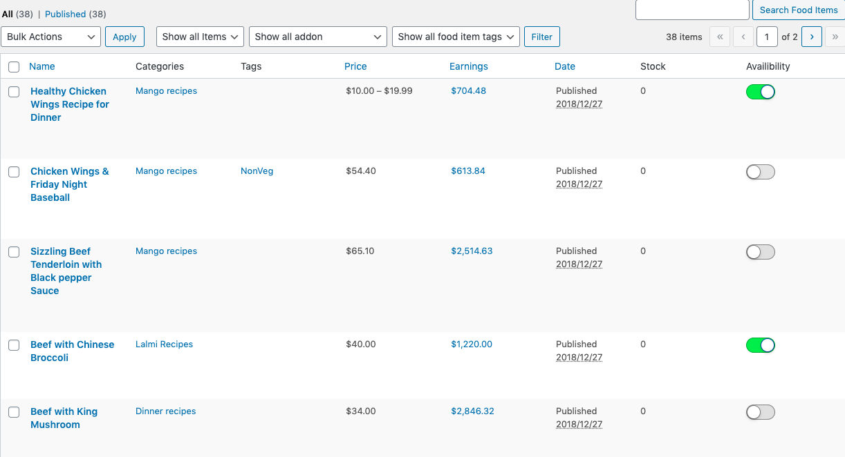Focus the food items search field
This screenshot has width=845, height=457.
691,10
